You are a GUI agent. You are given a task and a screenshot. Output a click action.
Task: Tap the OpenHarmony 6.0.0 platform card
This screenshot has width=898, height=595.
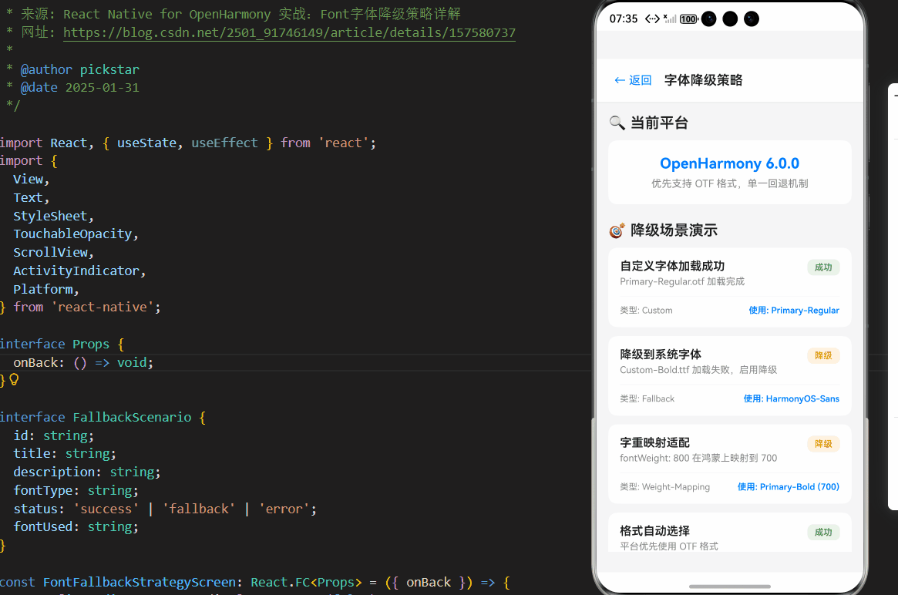point(730,173)
